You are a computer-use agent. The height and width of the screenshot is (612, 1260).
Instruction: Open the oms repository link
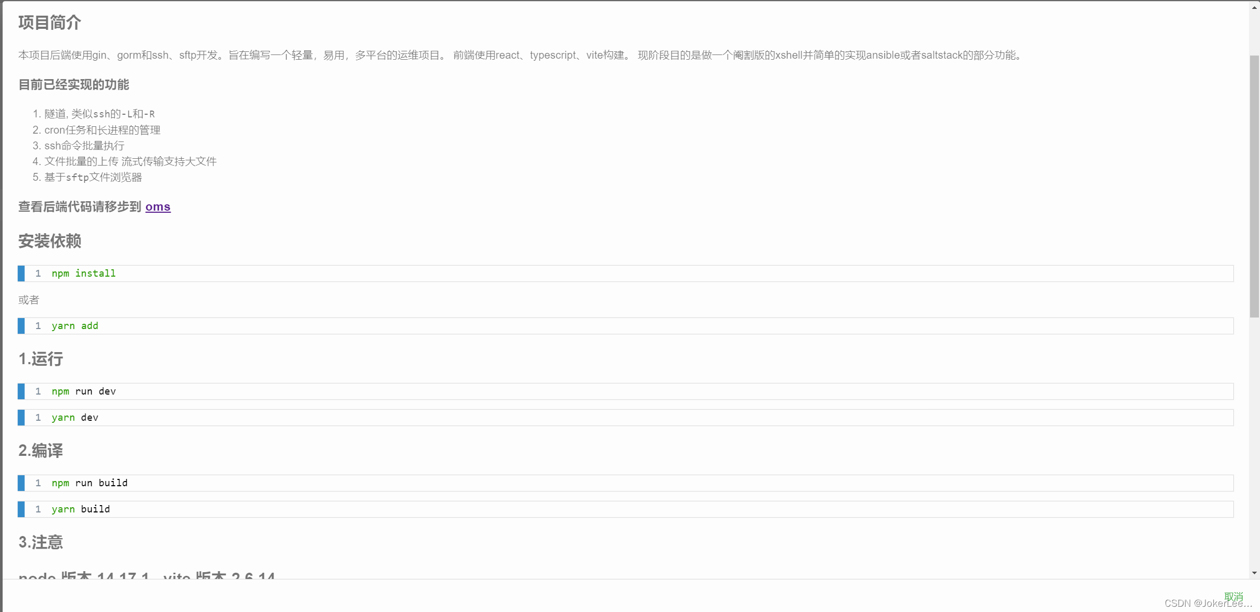coord(158,206)
